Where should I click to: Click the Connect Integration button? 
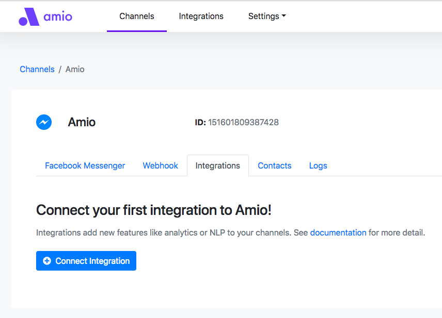coord(86,261)
